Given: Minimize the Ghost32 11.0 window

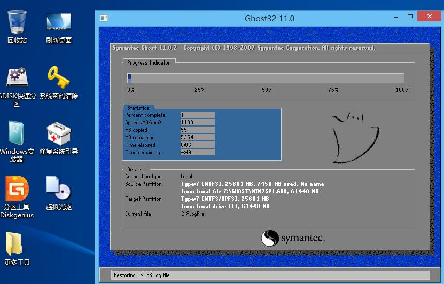Looking at the screenshot, I should 396,17.
